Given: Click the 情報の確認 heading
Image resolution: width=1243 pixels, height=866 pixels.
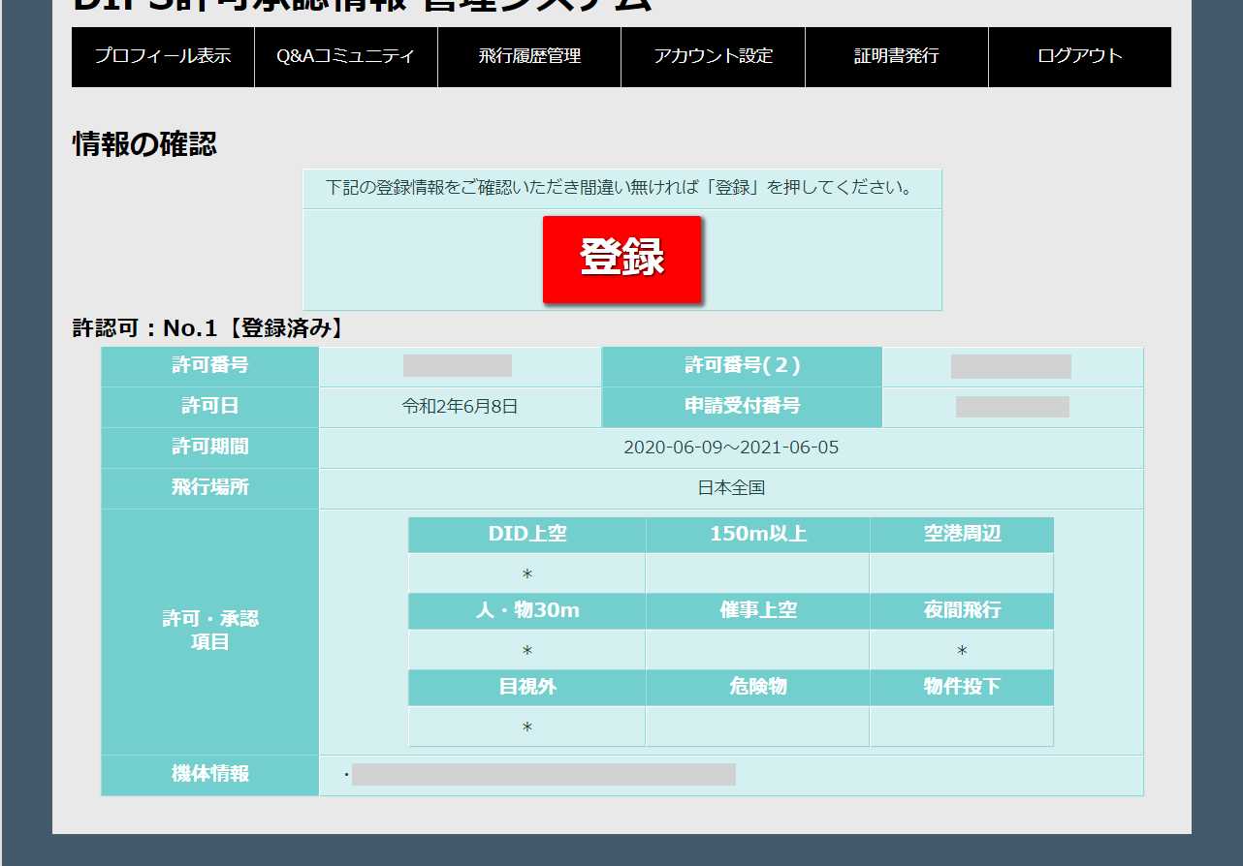Looking at the screenshot, I should click(144, 143).
